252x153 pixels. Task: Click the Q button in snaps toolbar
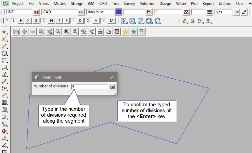point(88,21)
